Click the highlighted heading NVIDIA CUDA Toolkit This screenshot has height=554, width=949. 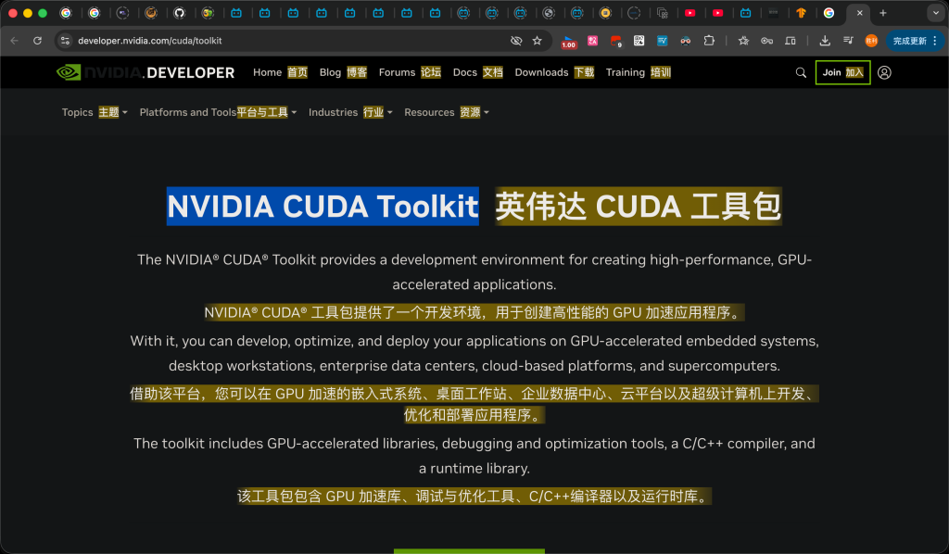pyautogui.click(x=323, y=207)
